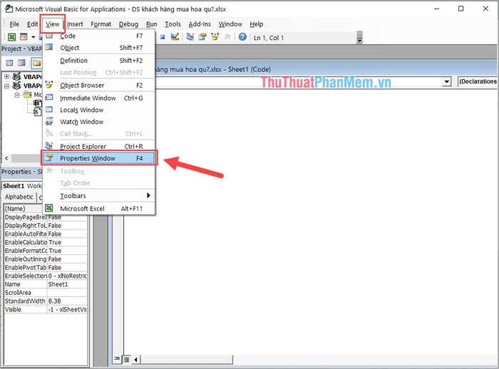Toggle the Design Mode toolbar icon
Viewport: 499px width, 369px height.
pos(175,37)
